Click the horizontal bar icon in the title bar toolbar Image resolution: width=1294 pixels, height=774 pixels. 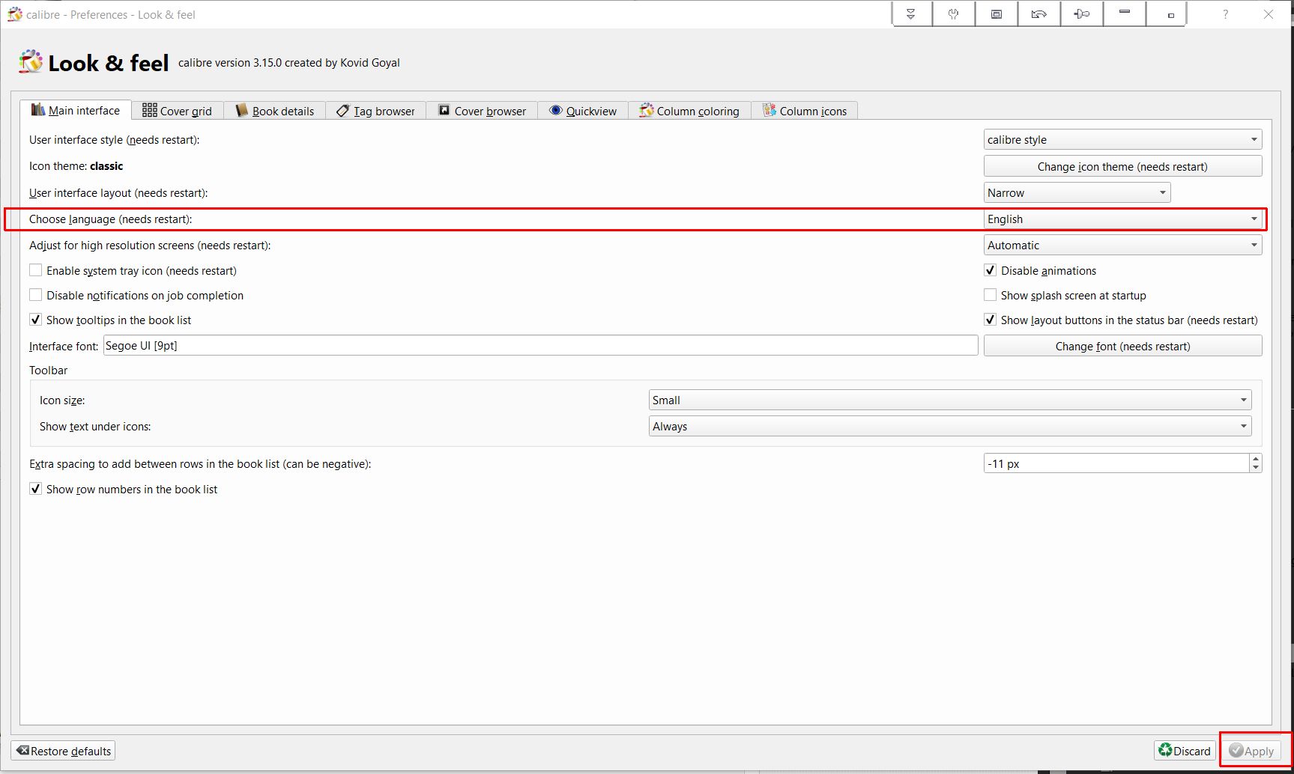[x=1125, y=13]
